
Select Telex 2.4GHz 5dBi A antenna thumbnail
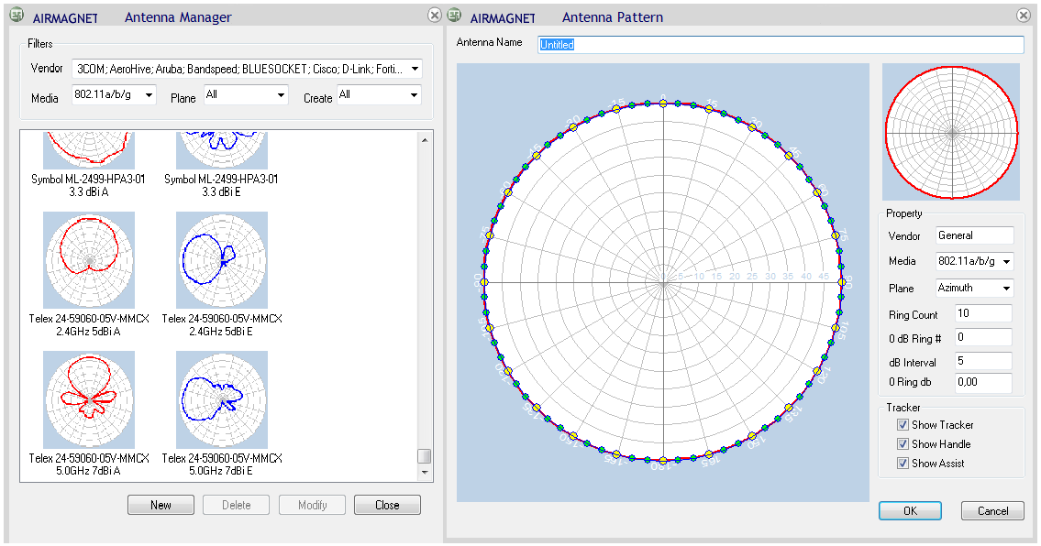click(89, 260)
